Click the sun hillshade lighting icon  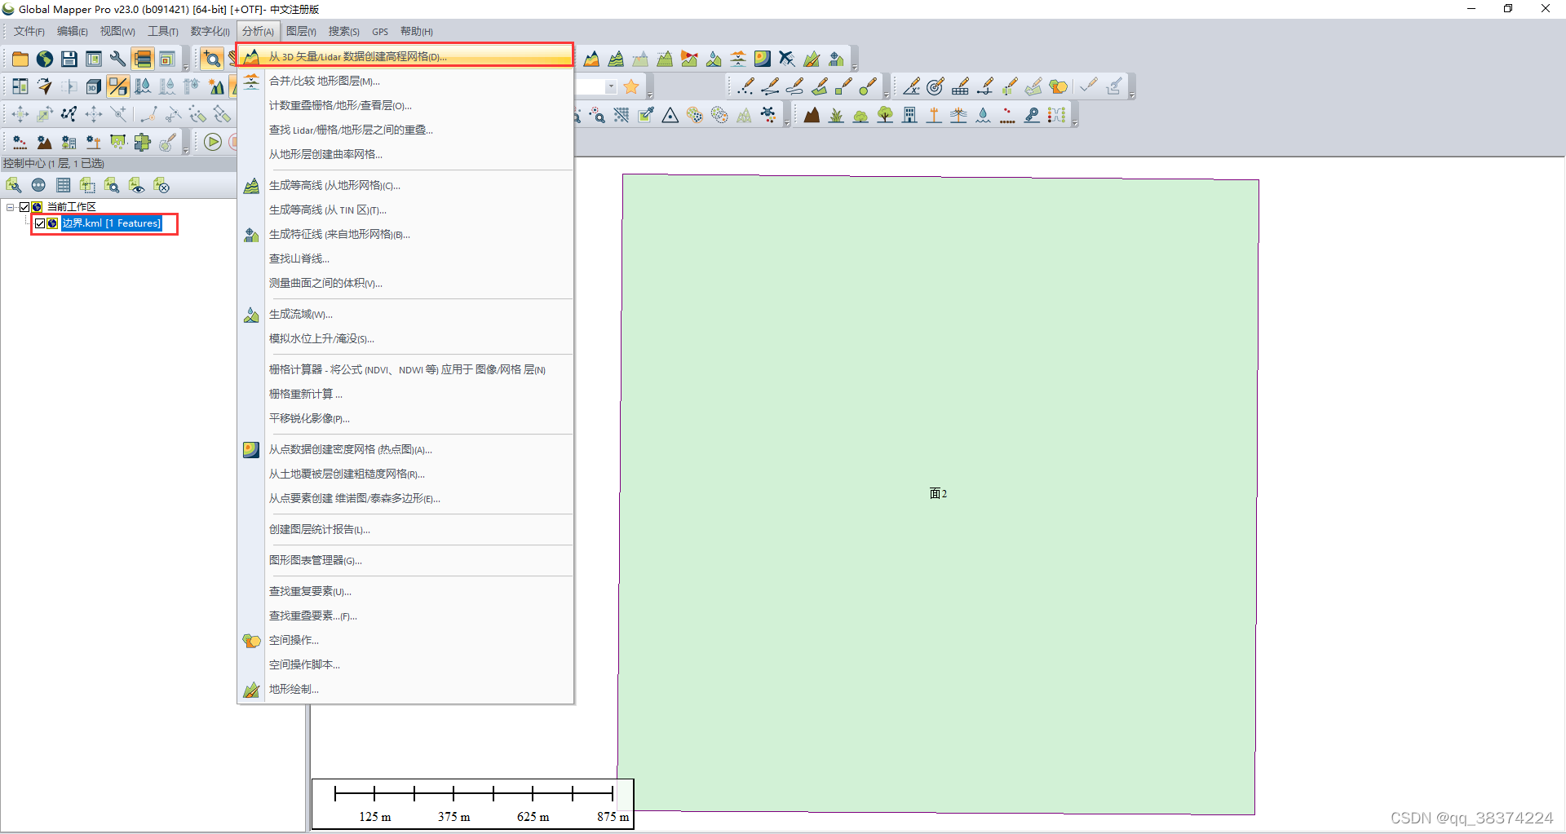click(216, 86)
